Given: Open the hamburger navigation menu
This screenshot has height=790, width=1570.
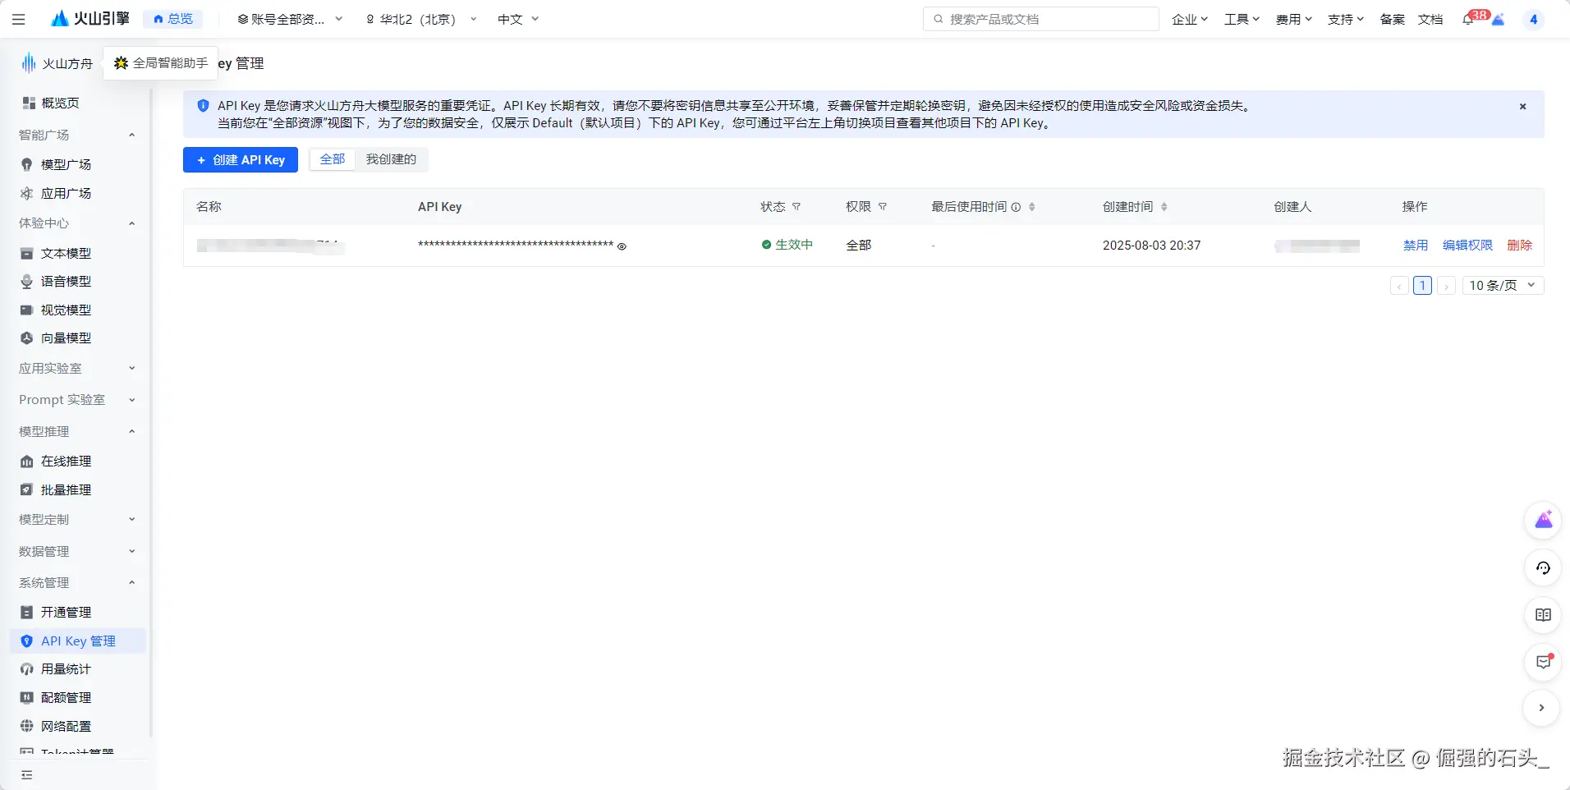Looking at the screenshot, I should [19, 19].
